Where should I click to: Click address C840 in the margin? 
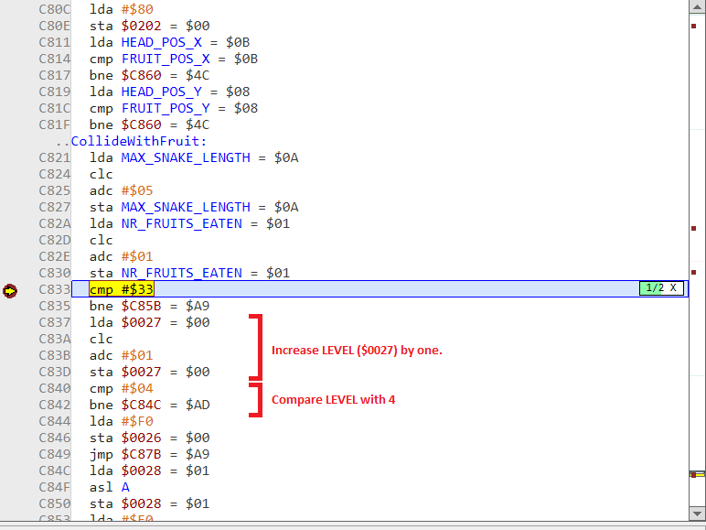pyautogui.click(x=55, y=388)
